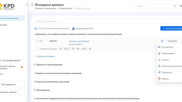The height and width of the screenshot is (102, 182).
Task: Focus the top Поиск search field
Action: tap(154, 6)
